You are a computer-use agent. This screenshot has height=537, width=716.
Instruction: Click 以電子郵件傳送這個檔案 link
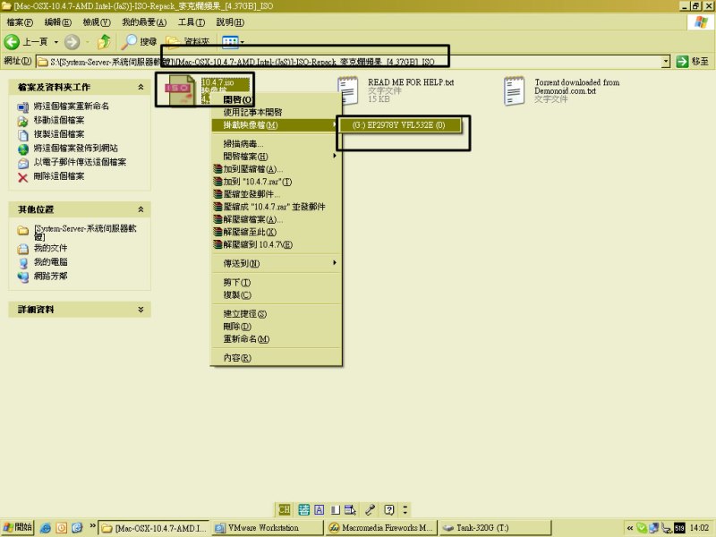tap(80, 162)
